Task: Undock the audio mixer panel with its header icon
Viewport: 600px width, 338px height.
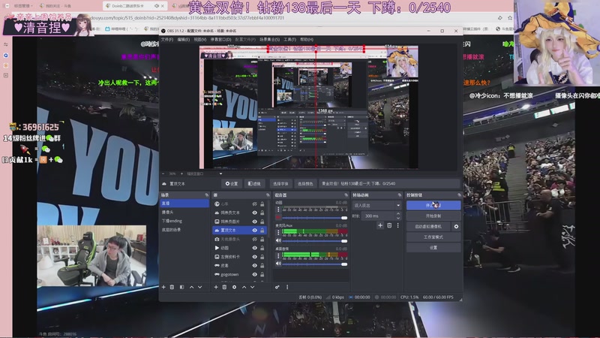Action: point(346,195)
